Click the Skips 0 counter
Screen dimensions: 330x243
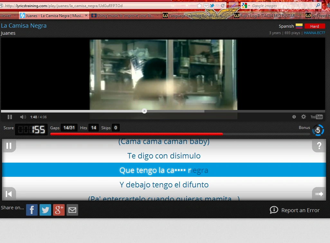(x=115, y=128)
